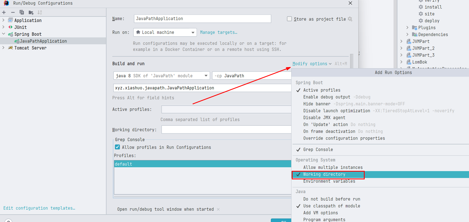Expand the Plugins node in Maven panel
This screenshot has width=469, height=222.
[x=407, y=28]
